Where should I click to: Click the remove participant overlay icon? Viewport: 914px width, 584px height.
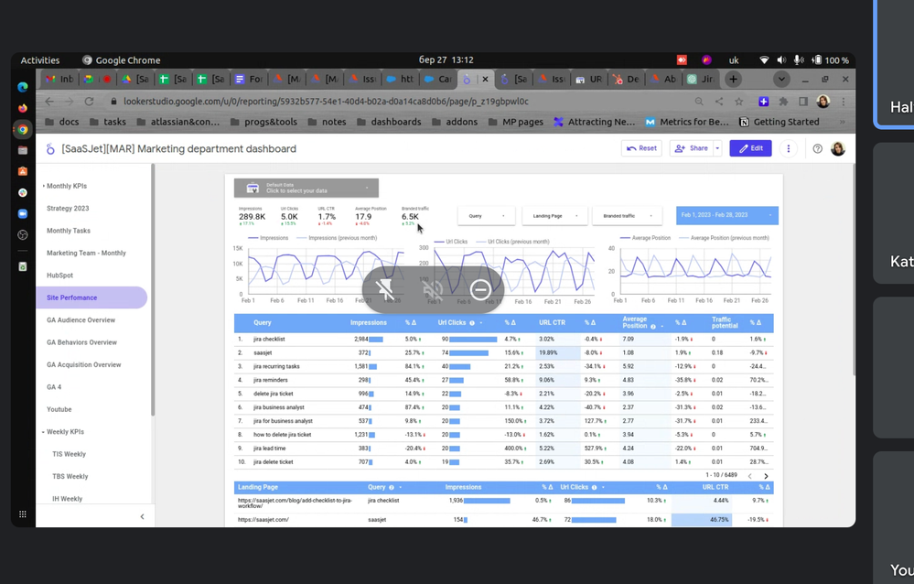point(480,289)
